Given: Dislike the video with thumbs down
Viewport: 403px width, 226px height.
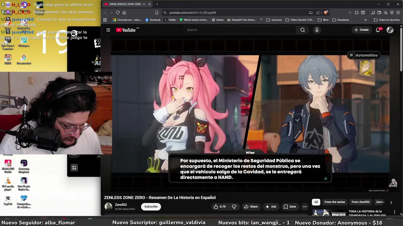Looking at the screenshot, I should 234,207.
